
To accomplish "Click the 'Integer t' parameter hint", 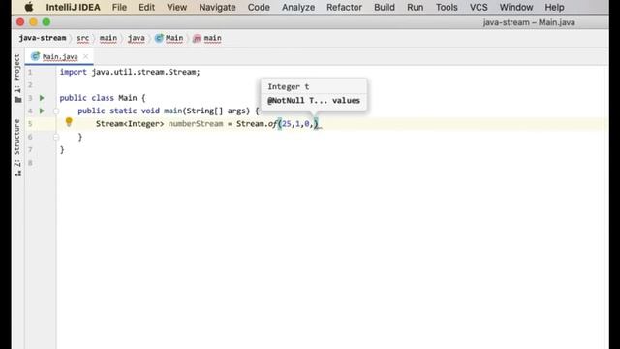I will coord(289,86).
